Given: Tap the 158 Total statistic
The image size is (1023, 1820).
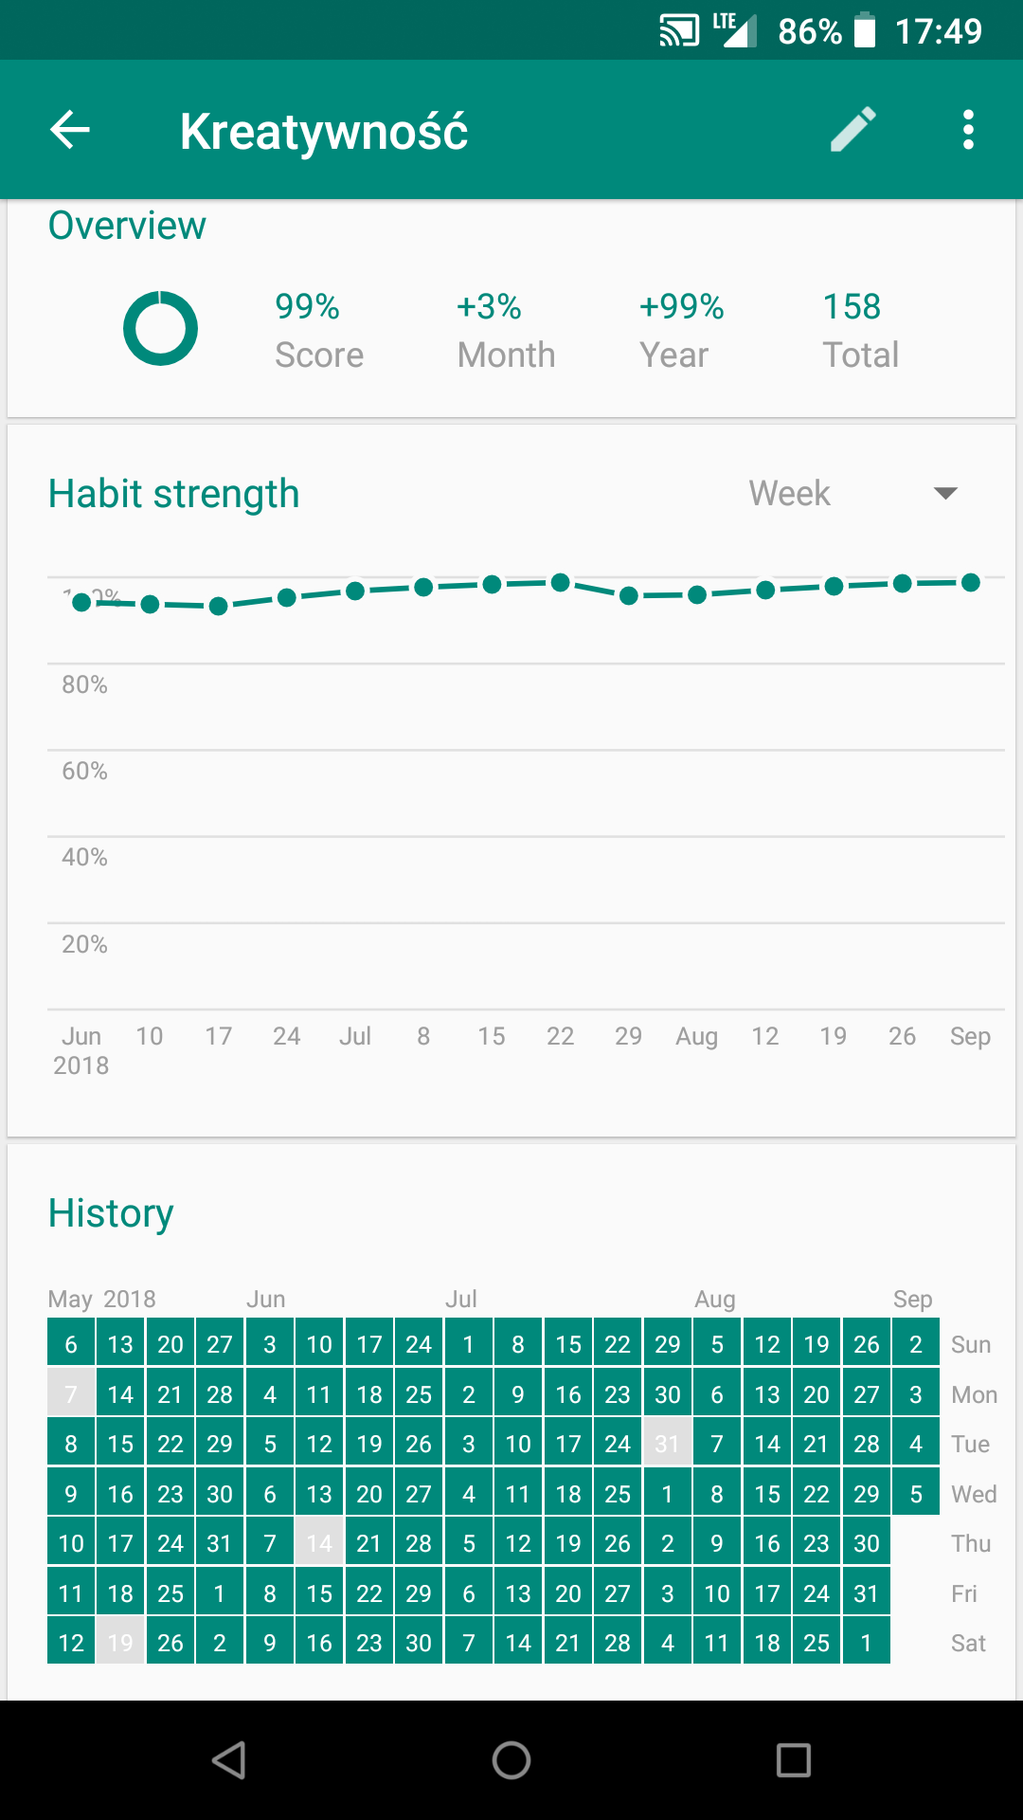Looking at the screenshot, I should (859, 330).
